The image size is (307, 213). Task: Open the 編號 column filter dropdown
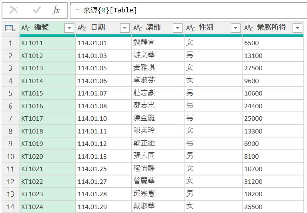69,28
